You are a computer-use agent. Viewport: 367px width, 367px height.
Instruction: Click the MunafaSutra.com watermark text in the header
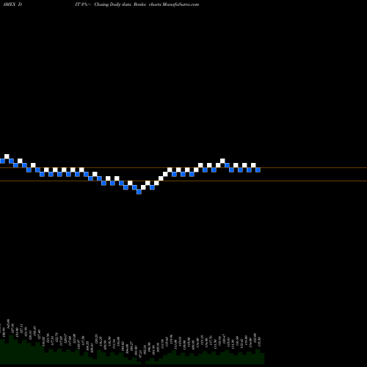coord(181,4)
